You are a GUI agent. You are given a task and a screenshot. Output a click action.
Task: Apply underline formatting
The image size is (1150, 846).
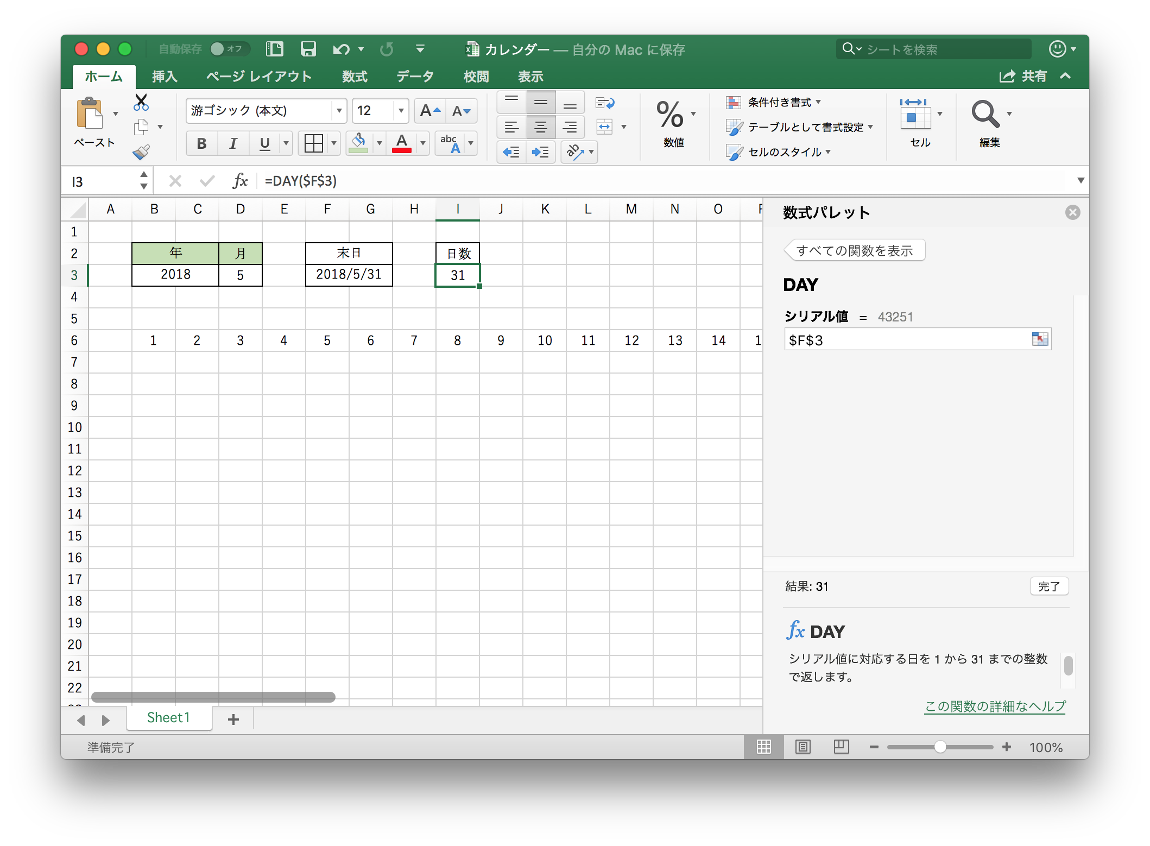pyautogui.click(x=264, y=143)
